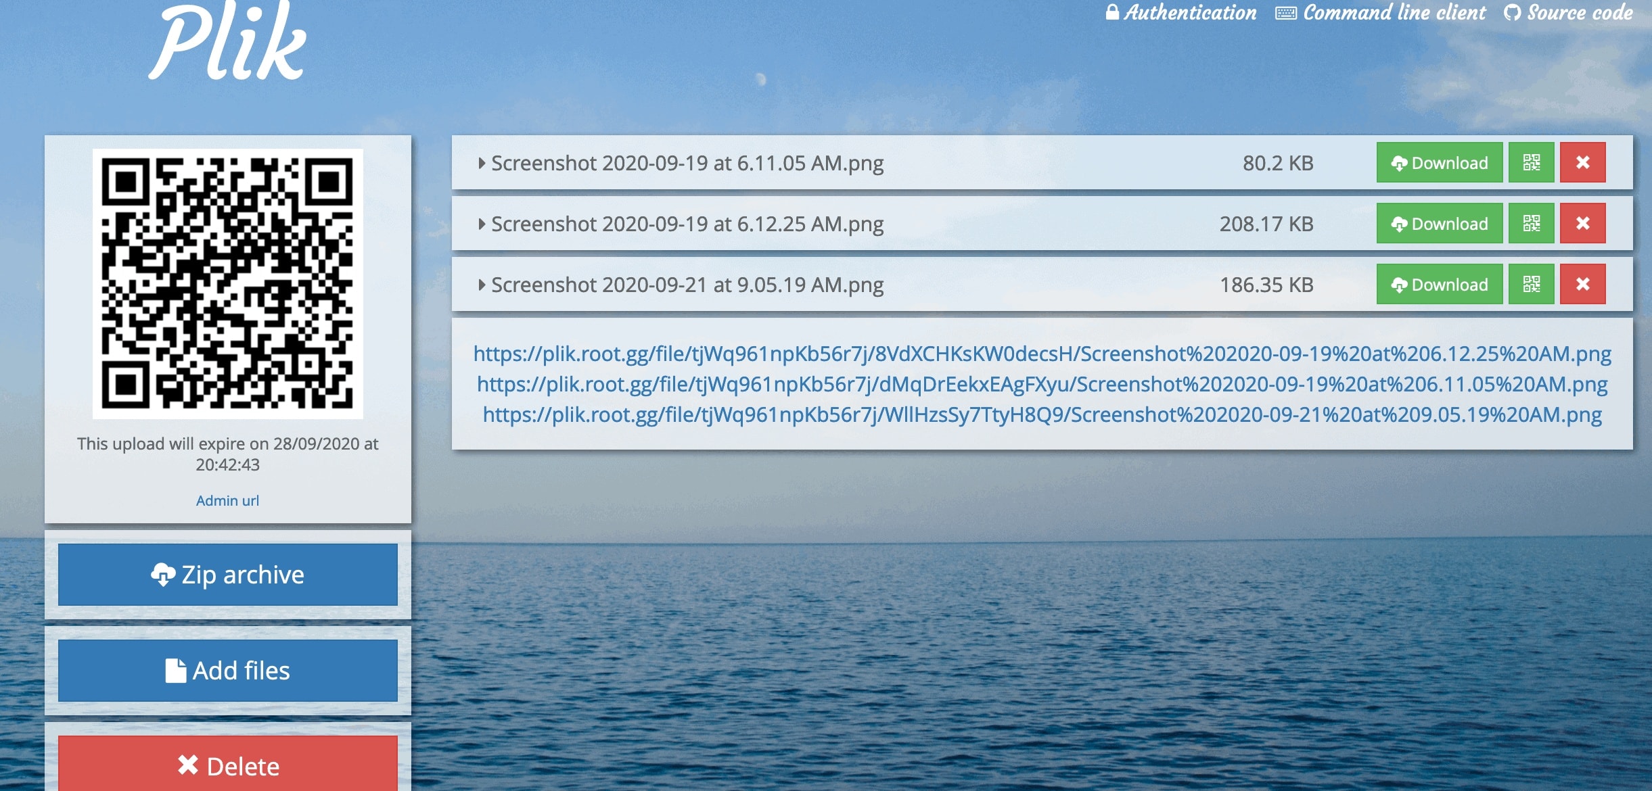Remove the Screenshot 9.05.19 AM file
Viewport: 1652px width, 791px height.
tap(1582, 284)
